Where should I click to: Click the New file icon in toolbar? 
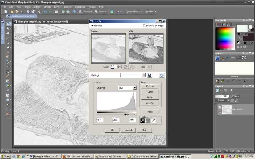(x=6, y=12)
